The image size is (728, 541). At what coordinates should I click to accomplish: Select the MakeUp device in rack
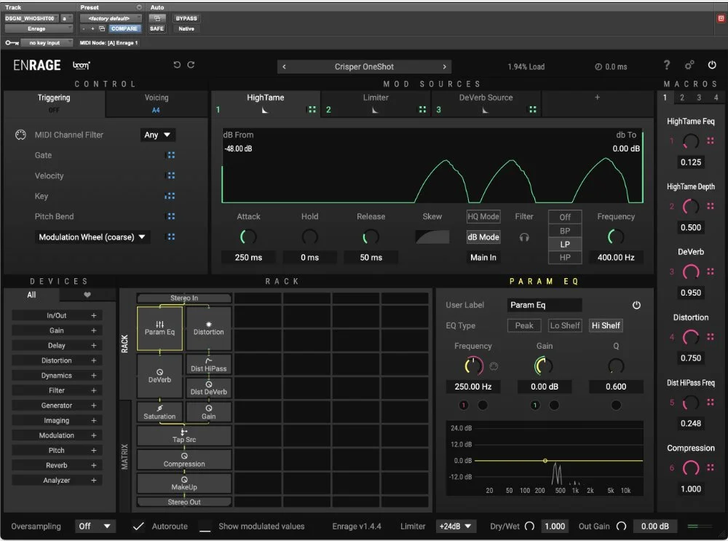(184, 483)
